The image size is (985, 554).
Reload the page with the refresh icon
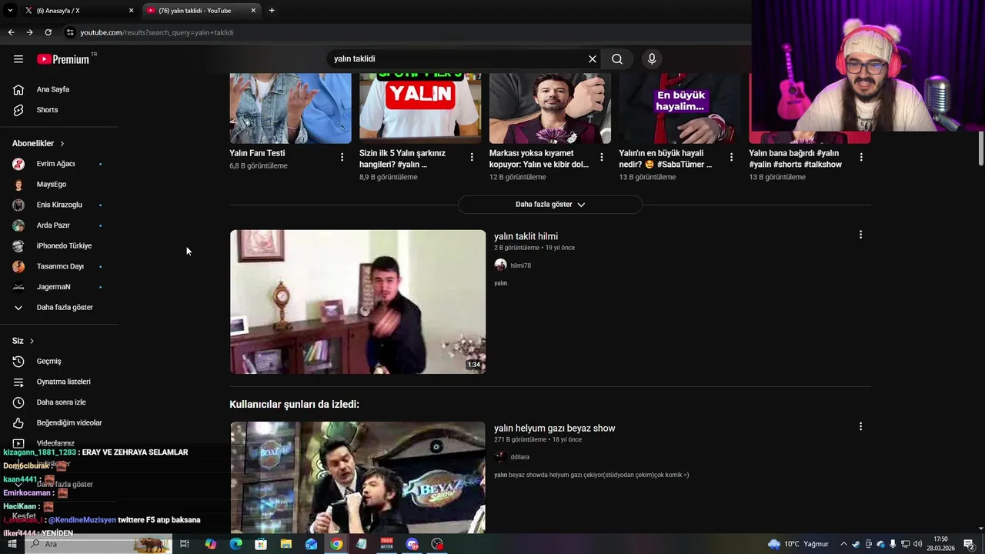coord(48,32)
